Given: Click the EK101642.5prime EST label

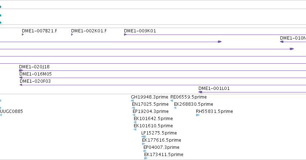Looking at the screenshot, I should (153, 119).
